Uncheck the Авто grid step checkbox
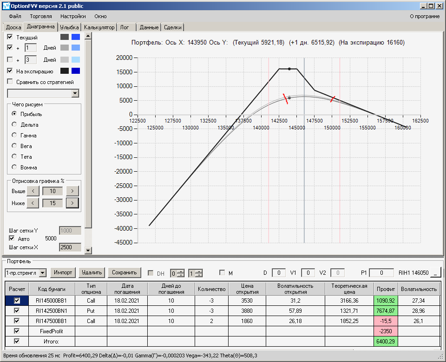This screenshot has width=446, height=362. [x=12, y=238]
